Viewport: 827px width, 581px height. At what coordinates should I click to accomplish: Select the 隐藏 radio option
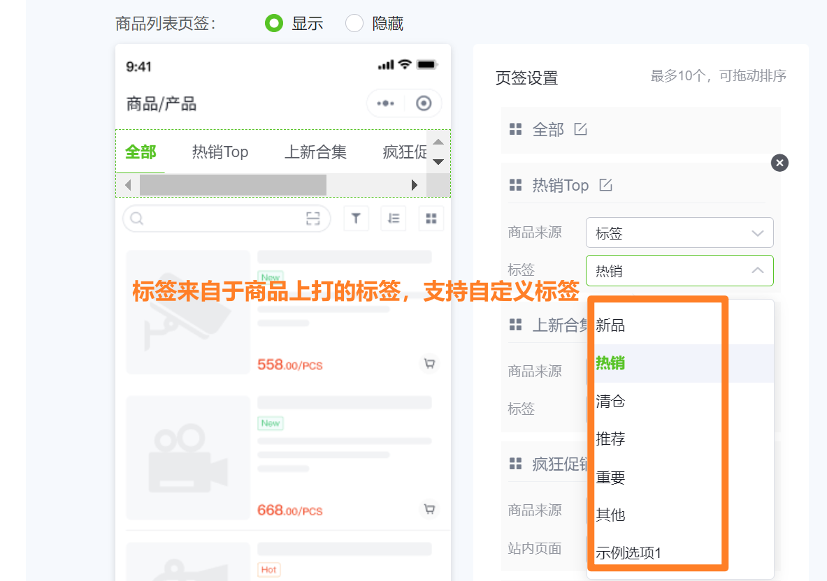point(354,23)
